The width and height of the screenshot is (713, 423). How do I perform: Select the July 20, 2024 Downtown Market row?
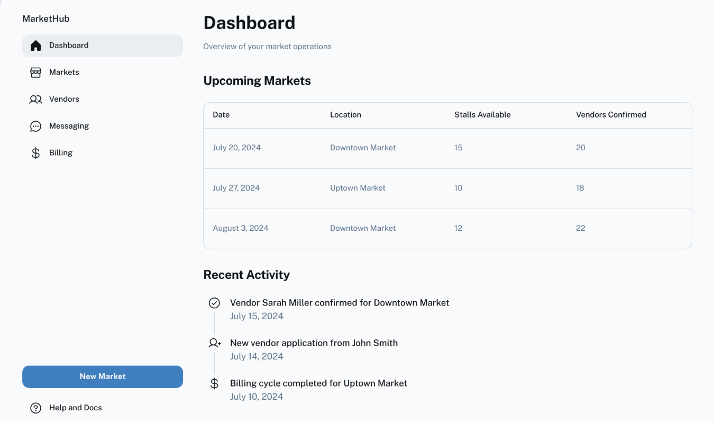447,148
